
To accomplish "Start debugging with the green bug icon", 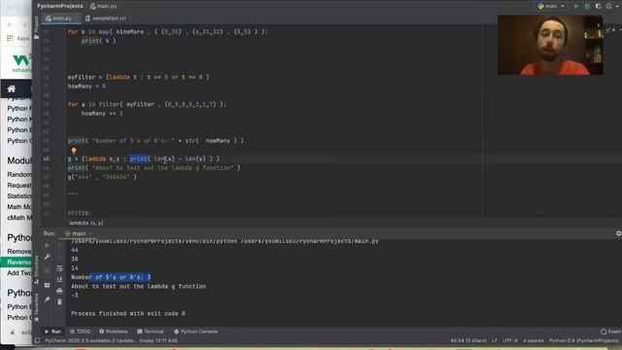I will pyautogui.click(x=587, y=6).
